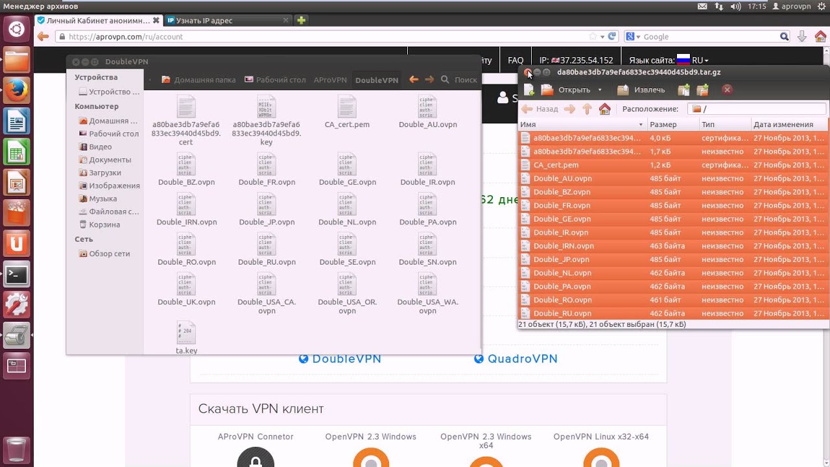Switch to Узнать IP адрес tab
Viewport: 830px width, 467px height.
tap(227, 20)
